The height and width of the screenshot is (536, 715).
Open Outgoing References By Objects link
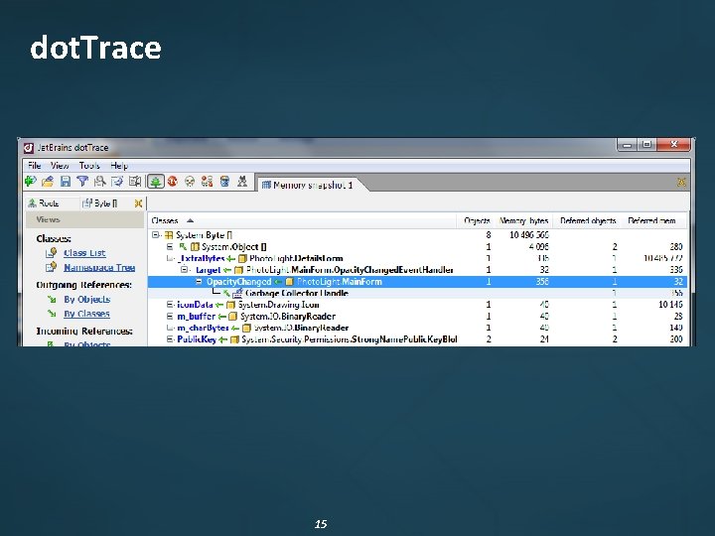[x=87, y=300]
